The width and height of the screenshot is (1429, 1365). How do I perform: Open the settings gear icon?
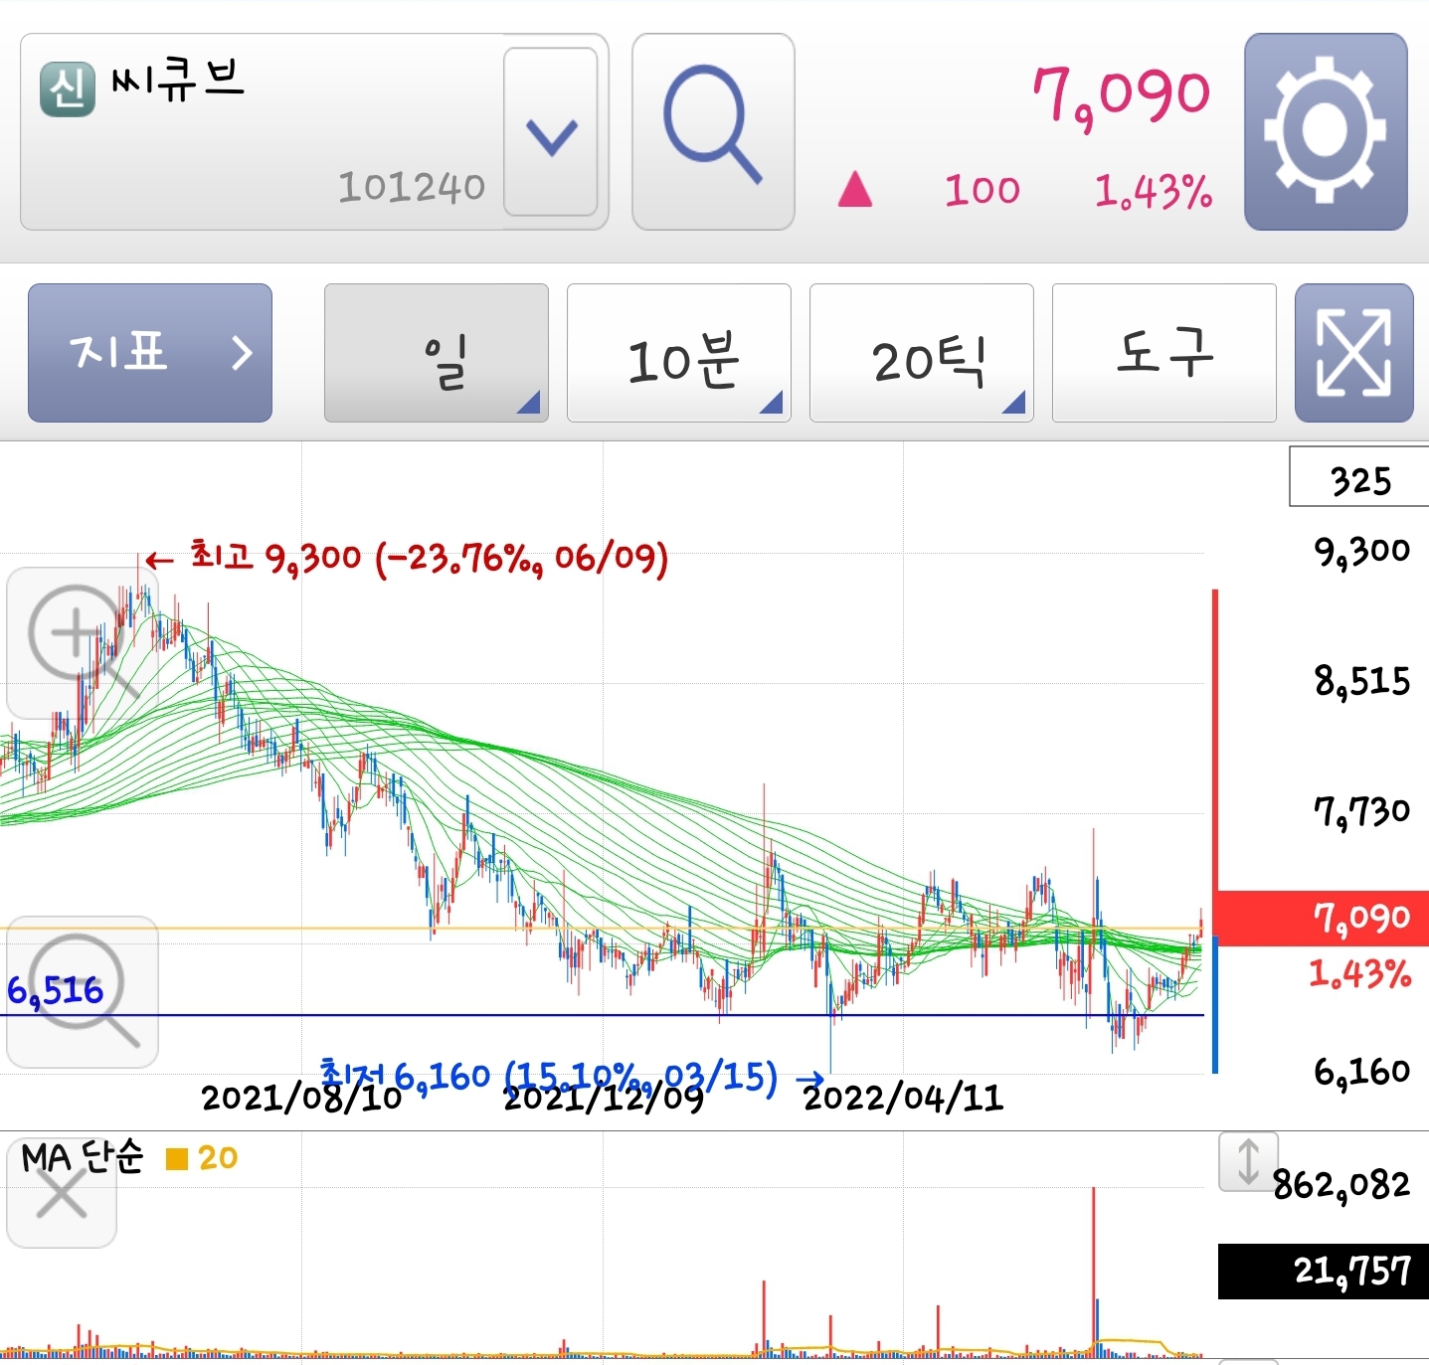click(x=1326, y=131)
